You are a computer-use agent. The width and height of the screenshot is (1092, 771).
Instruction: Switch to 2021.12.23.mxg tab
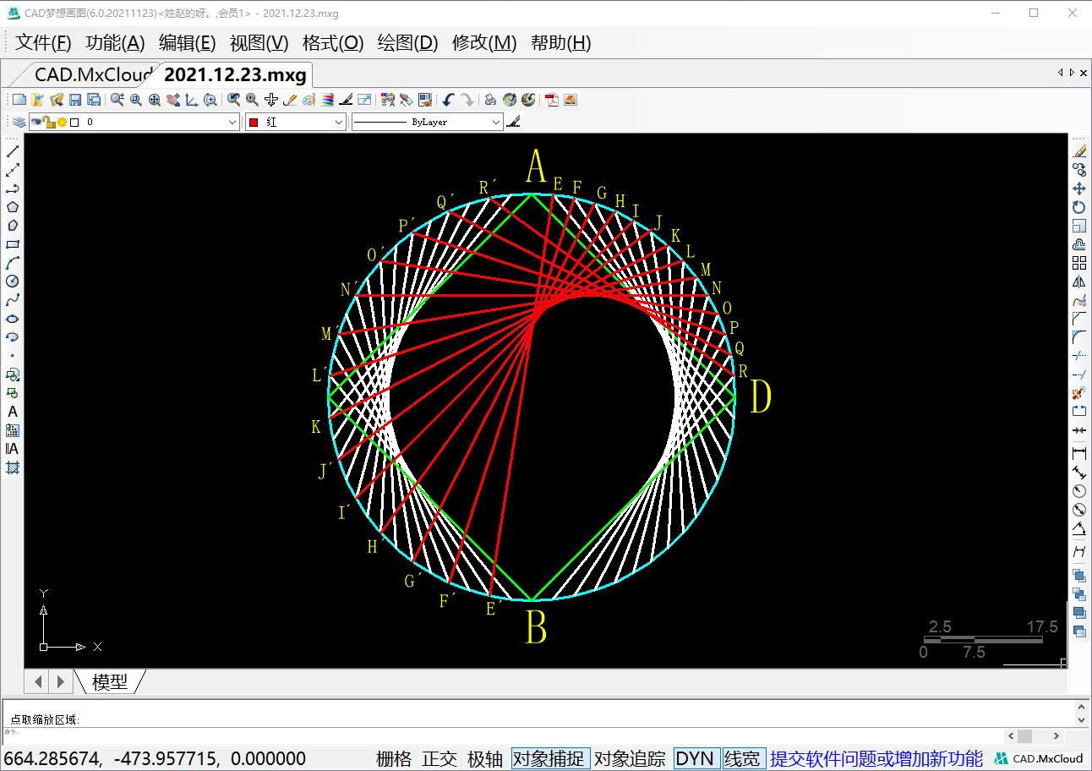tap(235, 74)
